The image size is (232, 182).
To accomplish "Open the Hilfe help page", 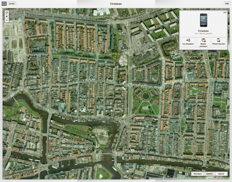I will pyautogui.click(x=227, y=4).
